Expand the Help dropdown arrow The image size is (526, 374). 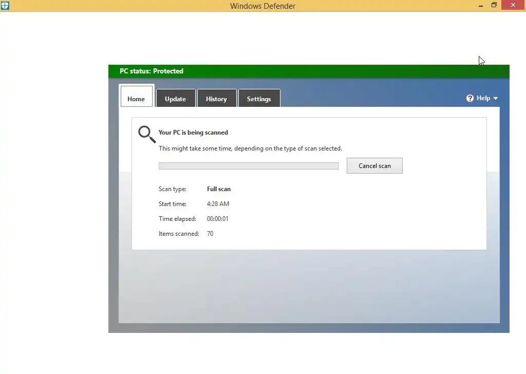tap(496, 99)
